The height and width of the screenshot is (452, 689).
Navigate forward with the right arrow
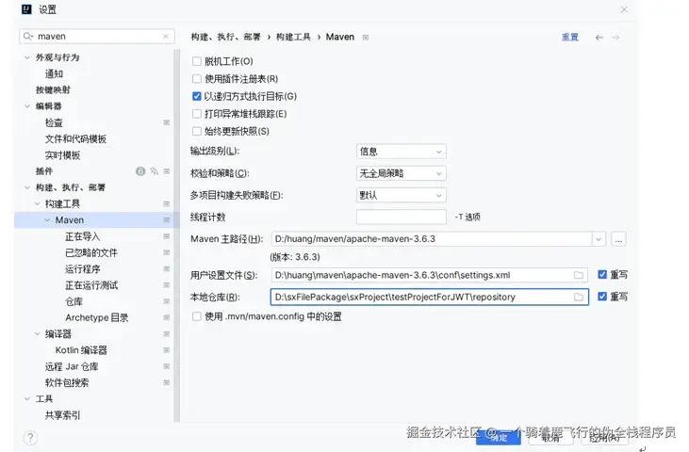point(615,38)
